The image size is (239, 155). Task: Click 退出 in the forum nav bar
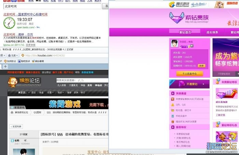click(x=33, y=92)
